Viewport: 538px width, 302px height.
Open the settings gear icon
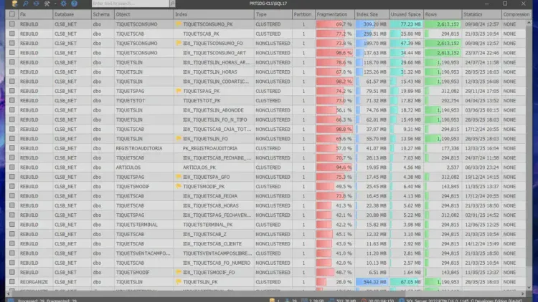point(62,4)
